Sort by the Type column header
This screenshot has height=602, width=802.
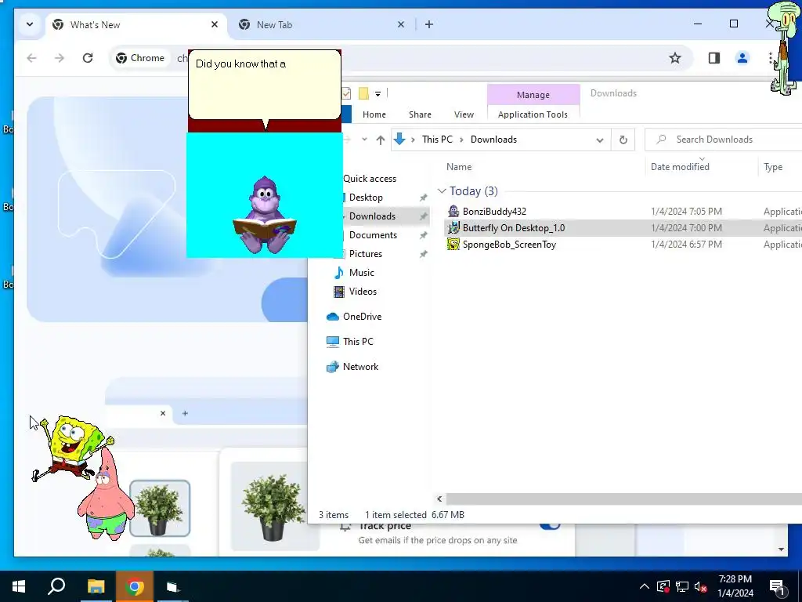pos(773,167)
